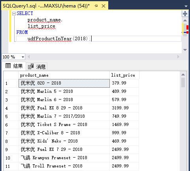Click the 3199.99 price cell

[x=124, y=108]
